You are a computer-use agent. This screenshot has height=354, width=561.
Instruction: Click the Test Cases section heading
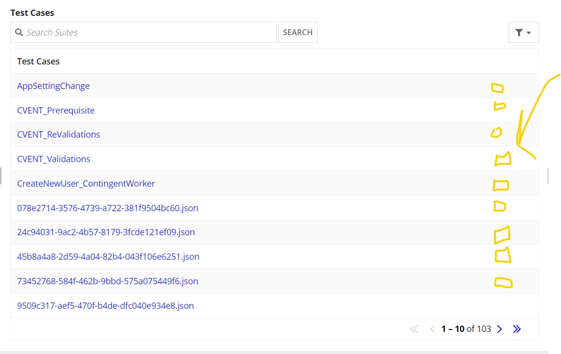pos(32,13)
